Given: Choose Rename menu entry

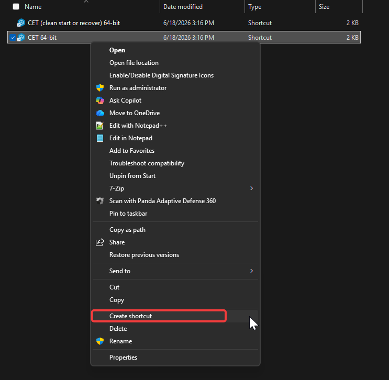Looking at the screenshot, I should click(x=120, y=341).
